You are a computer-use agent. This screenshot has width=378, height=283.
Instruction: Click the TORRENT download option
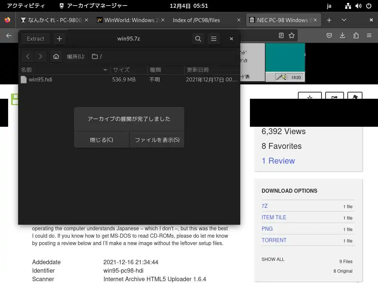(x=274, y=240)
